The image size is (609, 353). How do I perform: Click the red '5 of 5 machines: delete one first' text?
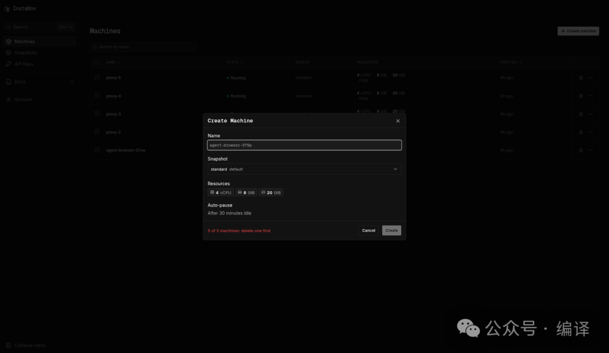pos(239,231)
